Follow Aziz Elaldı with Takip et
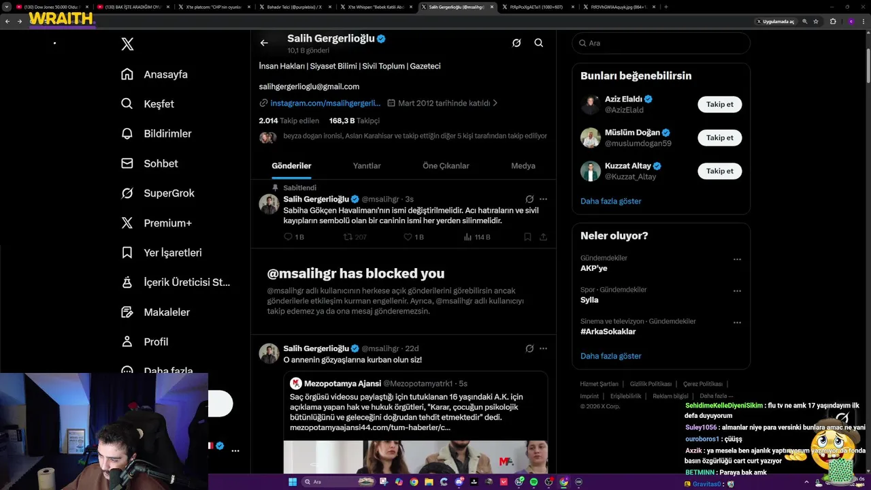The image size is (871, 490). [719, 104]
